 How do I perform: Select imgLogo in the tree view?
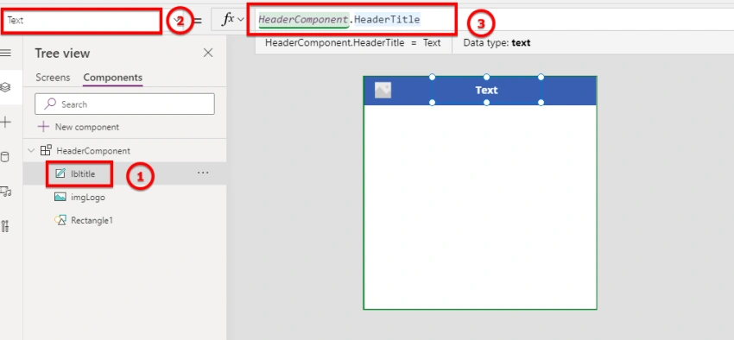click(x=88, y=198)
